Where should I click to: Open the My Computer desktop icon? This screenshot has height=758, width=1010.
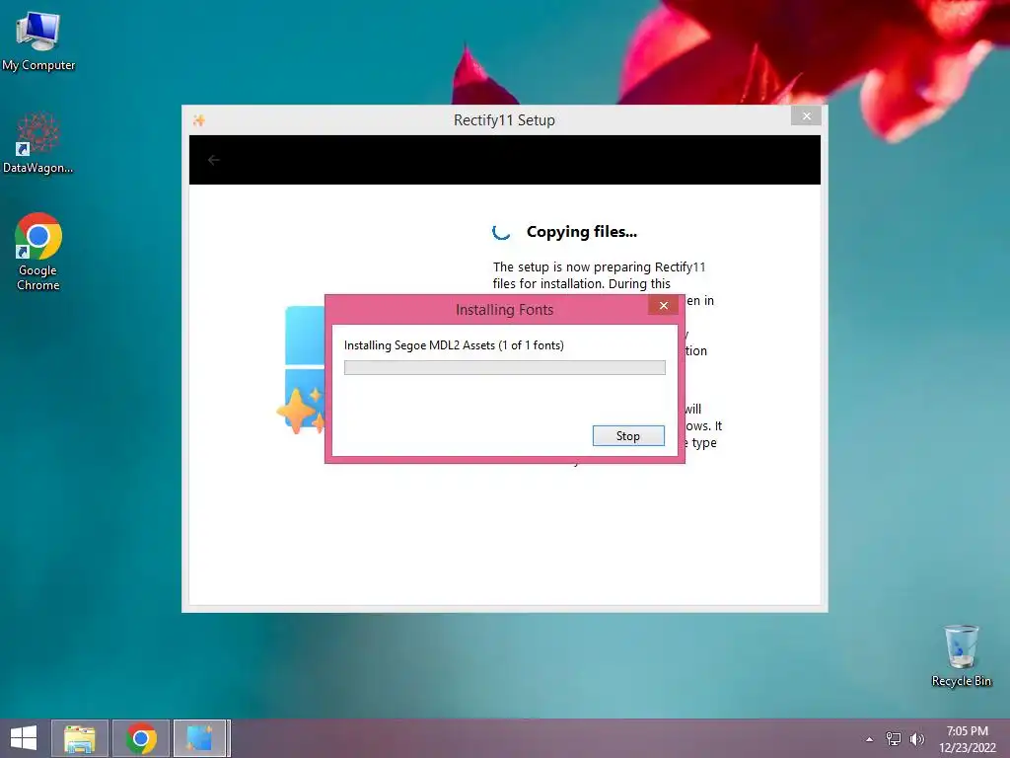click(x=38, y=41)
